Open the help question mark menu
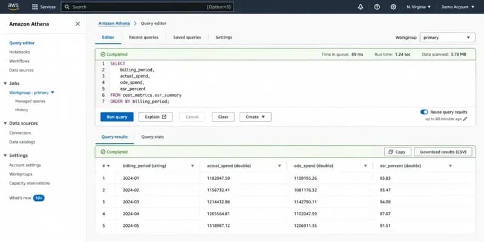Viewport: 484px width, 242px height. pyautogui.click(x=377, y=7)
